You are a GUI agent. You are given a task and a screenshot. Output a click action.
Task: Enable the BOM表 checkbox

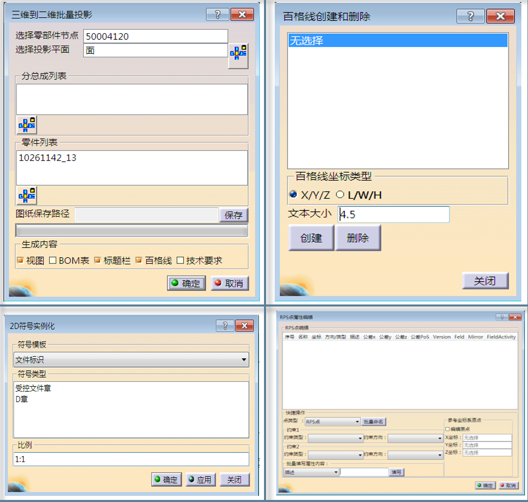(x=53, y=260)
